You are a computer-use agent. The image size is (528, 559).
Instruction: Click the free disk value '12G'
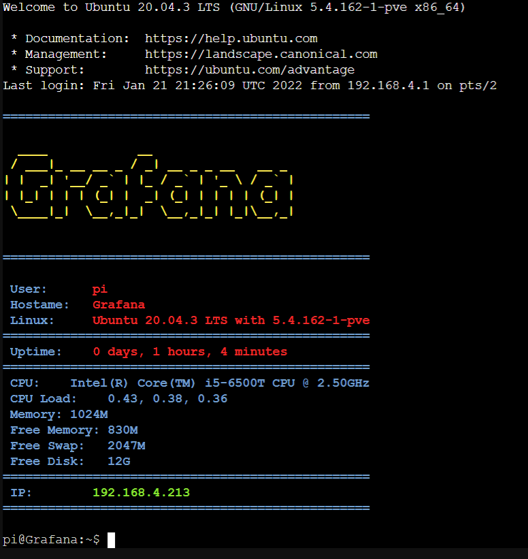click(119, 462)
